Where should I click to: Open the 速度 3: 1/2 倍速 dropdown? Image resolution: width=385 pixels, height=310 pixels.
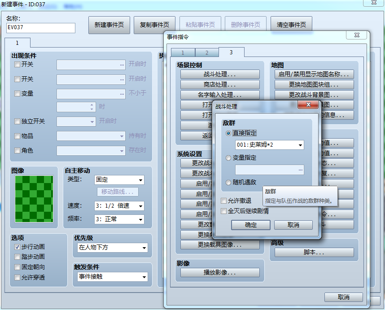[119, 206]
